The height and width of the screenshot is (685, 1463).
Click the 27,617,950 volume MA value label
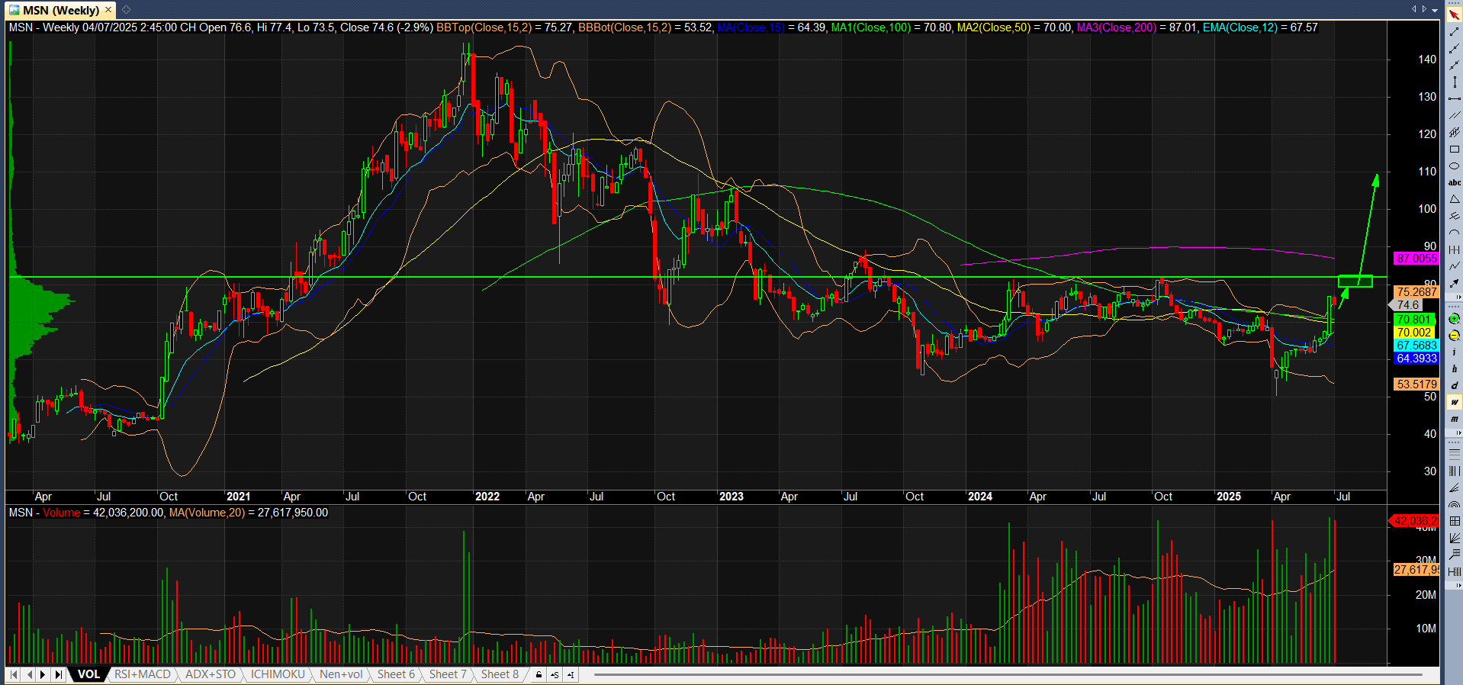click(x=1416, y=569)
